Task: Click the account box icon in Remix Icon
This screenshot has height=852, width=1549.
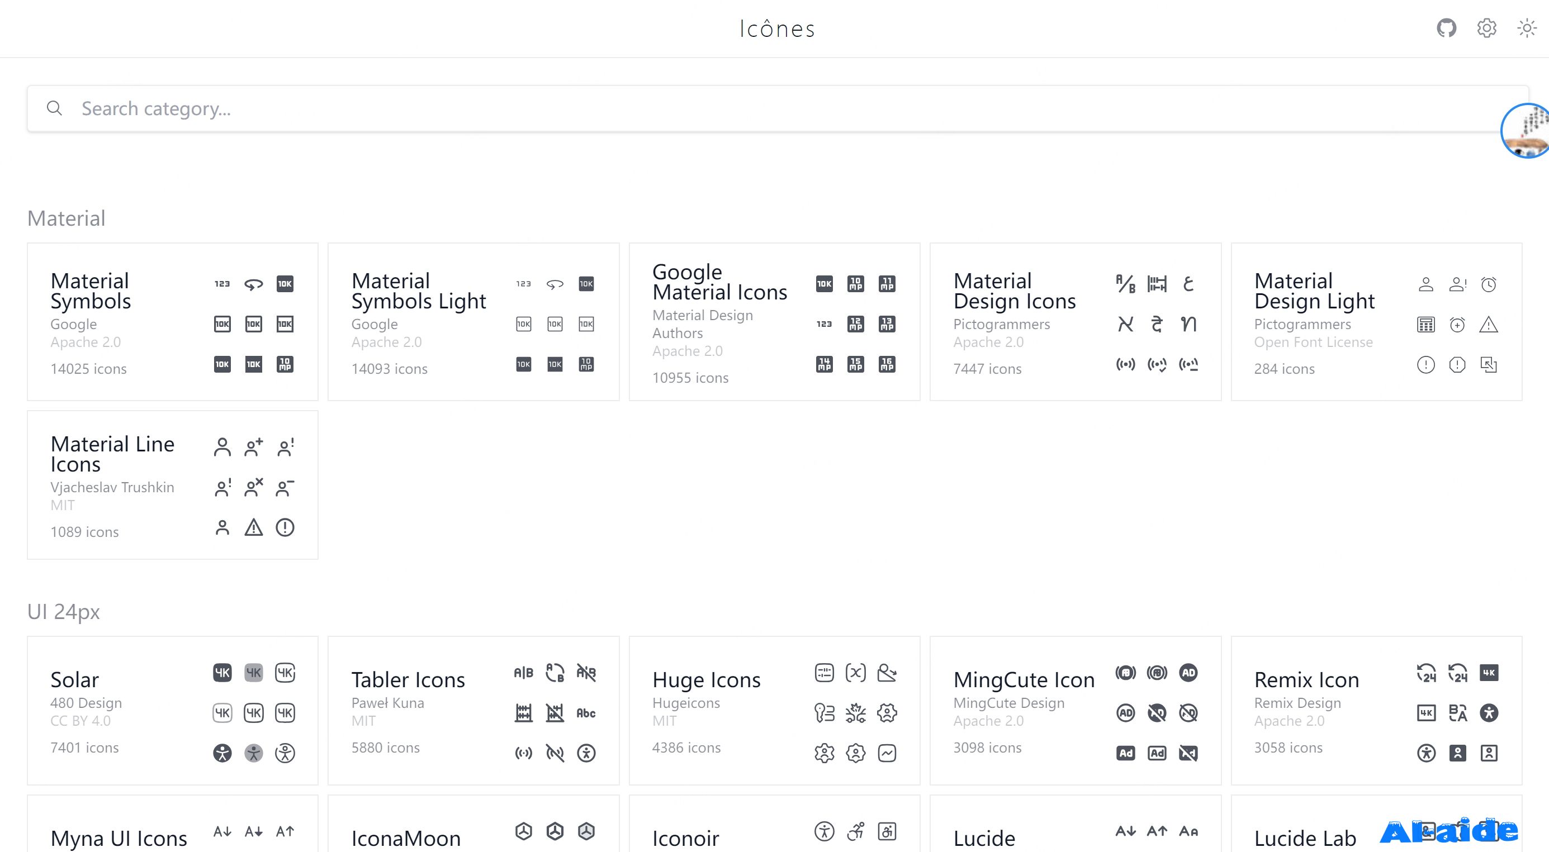Action: click(1457, 753)
